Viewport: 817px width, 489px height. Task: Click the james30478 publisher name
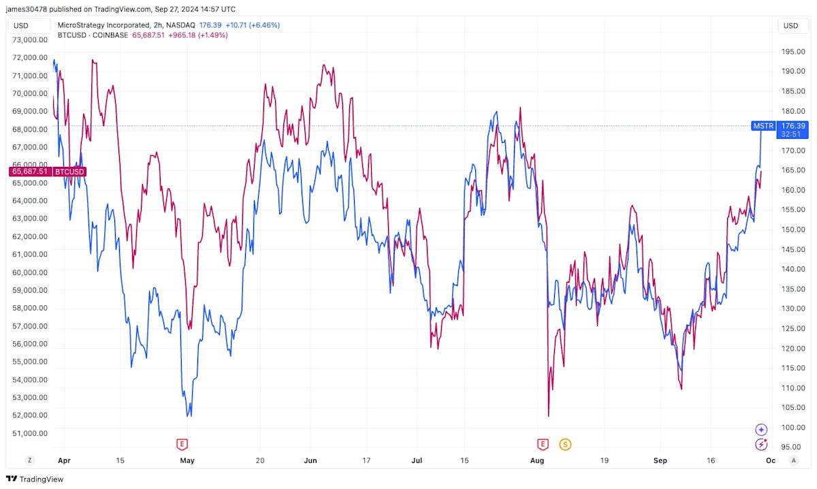[29, 9]
